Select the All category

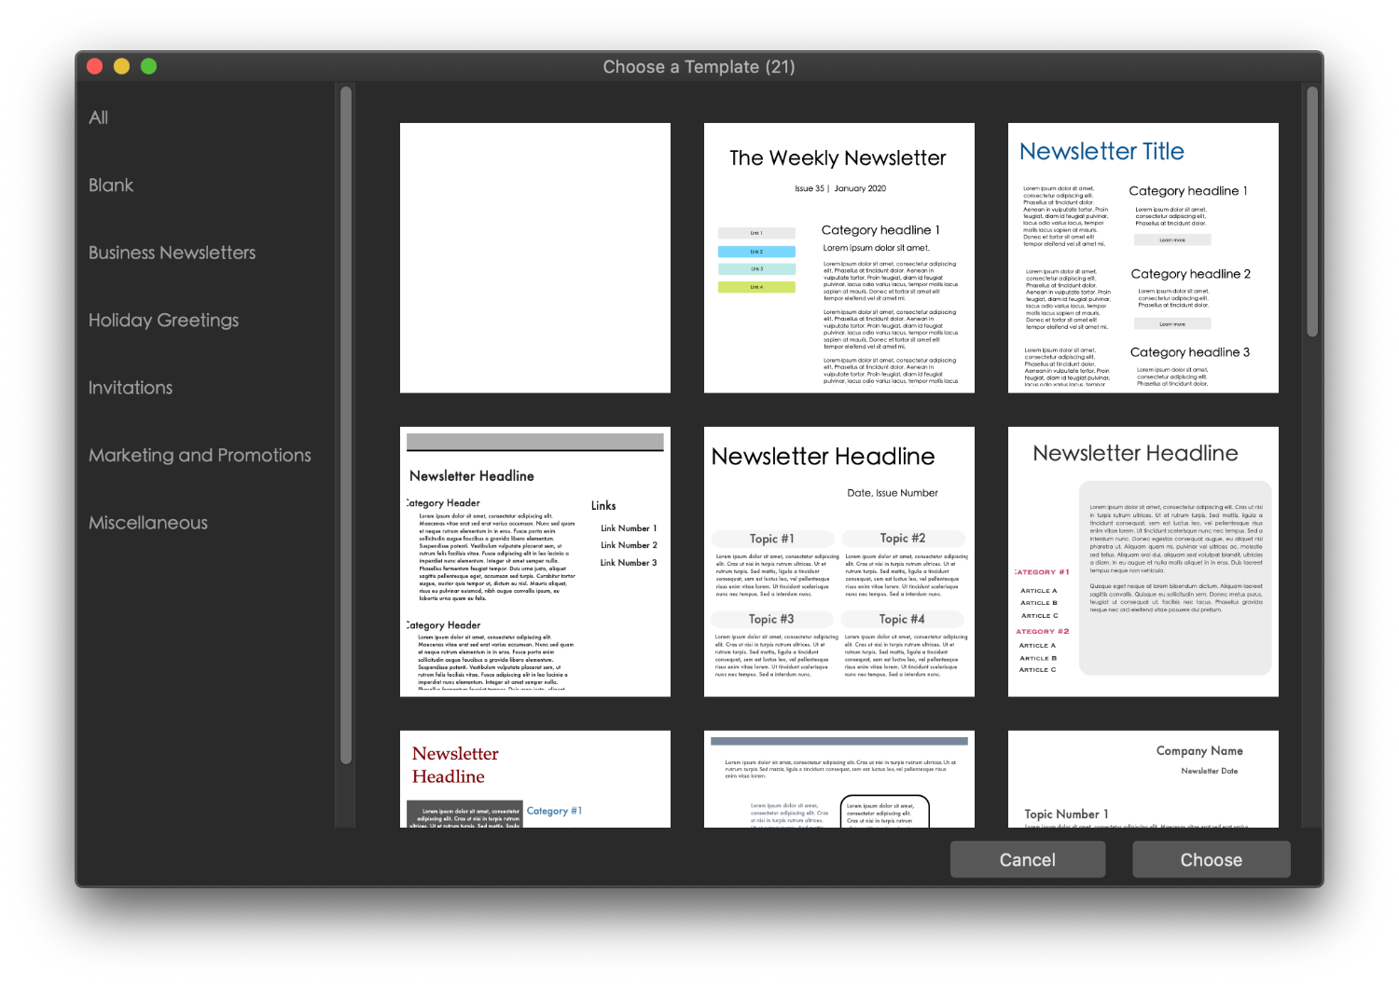click(98, 117)
